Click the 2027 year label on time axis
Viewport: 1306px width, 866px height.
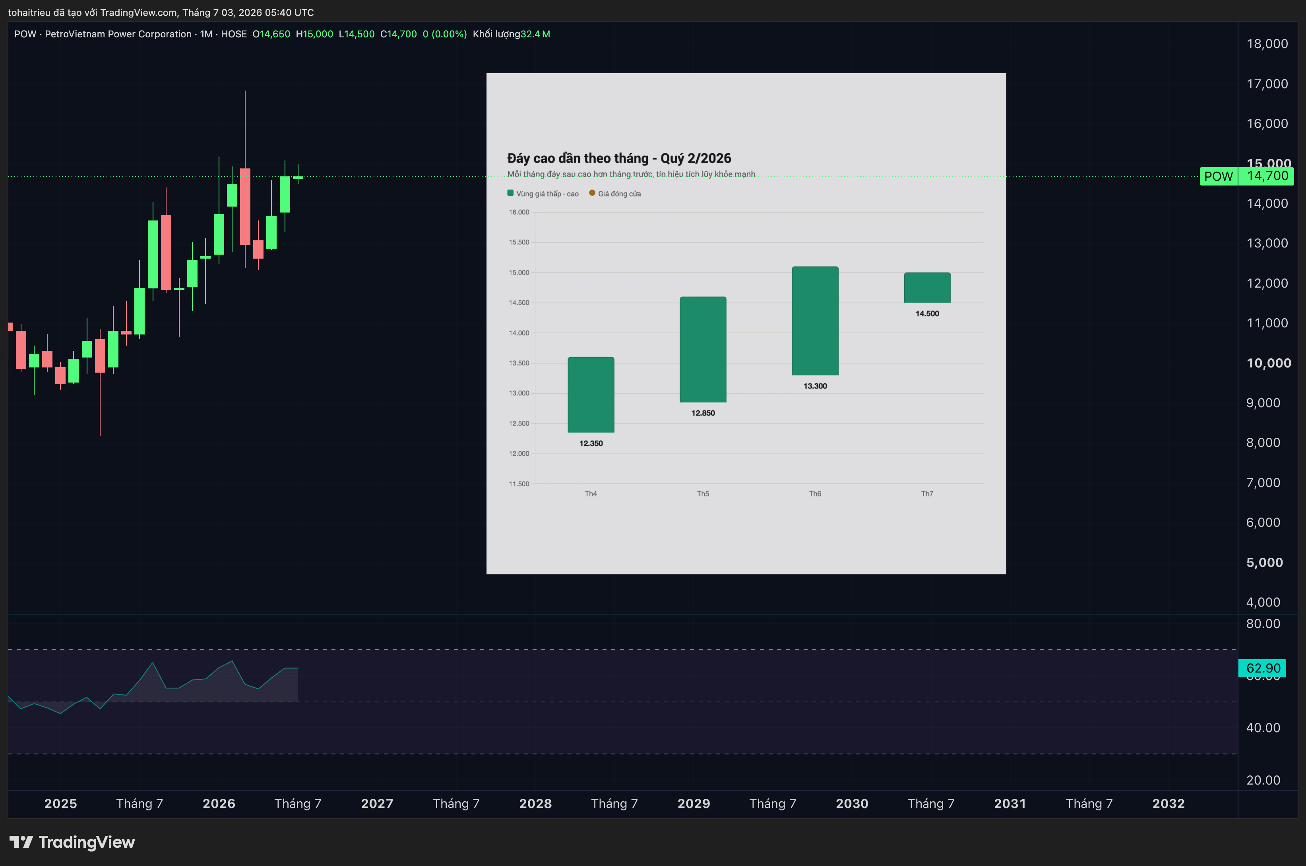point(377,804)
